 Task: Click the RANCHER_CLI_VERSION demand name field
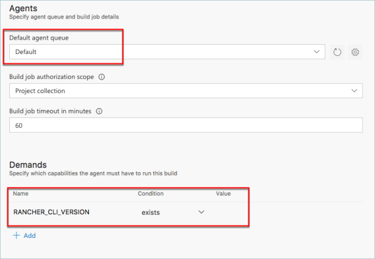(x=52, y=212)
